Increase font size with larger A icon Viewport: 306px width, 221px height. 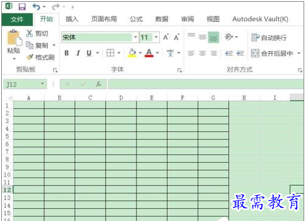[x=166, y=37]
